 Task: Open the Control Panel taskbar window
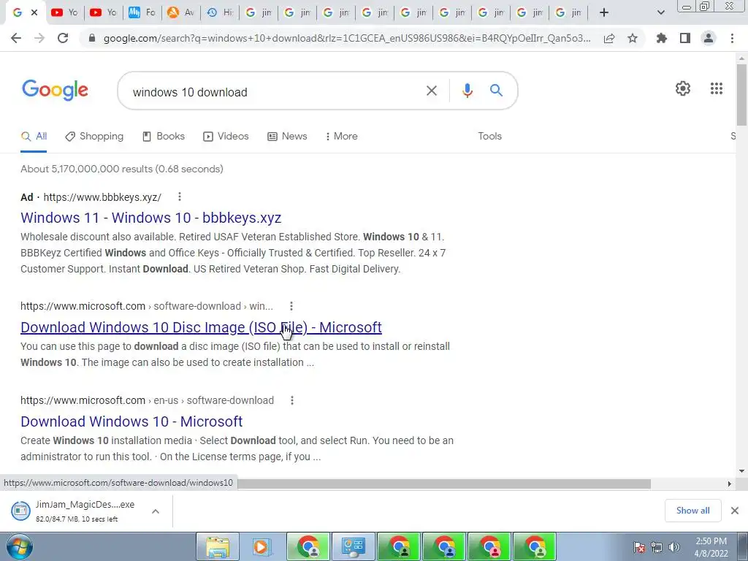354,546
